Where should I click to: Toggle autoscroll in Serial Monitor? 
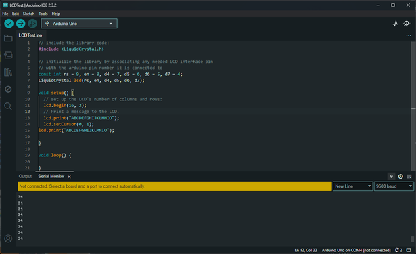tap(392, 176)
